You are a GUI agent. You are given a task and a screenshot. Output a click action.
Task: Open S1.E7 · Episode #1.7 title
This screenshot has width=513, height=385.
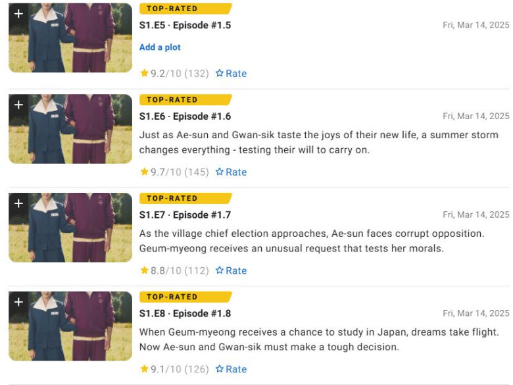[x=185, y=215]
